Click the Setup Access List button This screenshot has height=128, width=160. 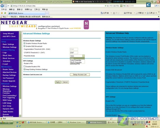80,75
